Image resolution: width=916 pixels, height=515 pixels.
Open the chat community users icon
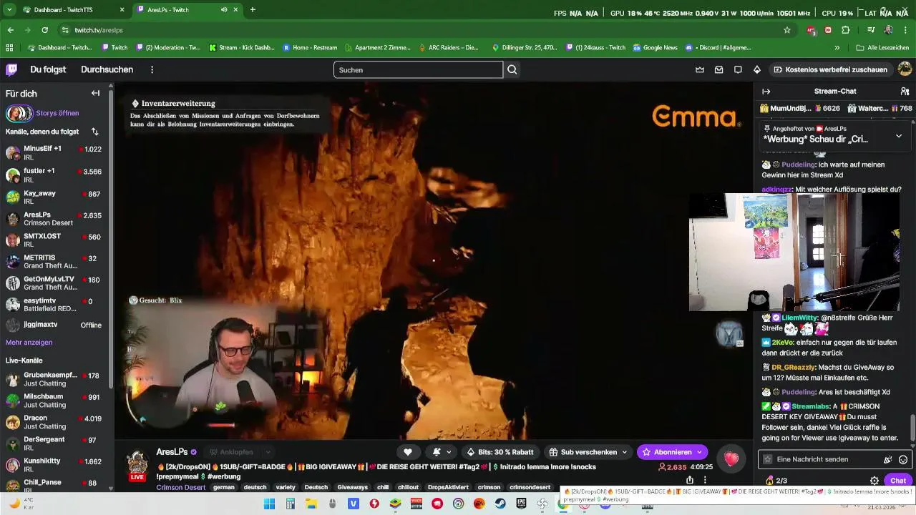click(x=905, y=92)
